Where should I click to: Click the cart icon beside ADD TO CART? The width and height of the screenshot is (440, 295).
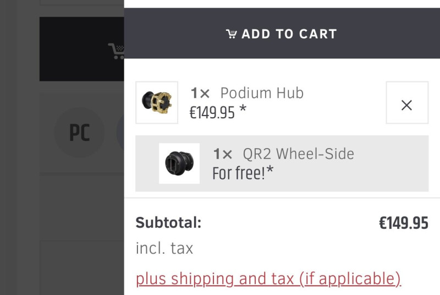[232, 34]
